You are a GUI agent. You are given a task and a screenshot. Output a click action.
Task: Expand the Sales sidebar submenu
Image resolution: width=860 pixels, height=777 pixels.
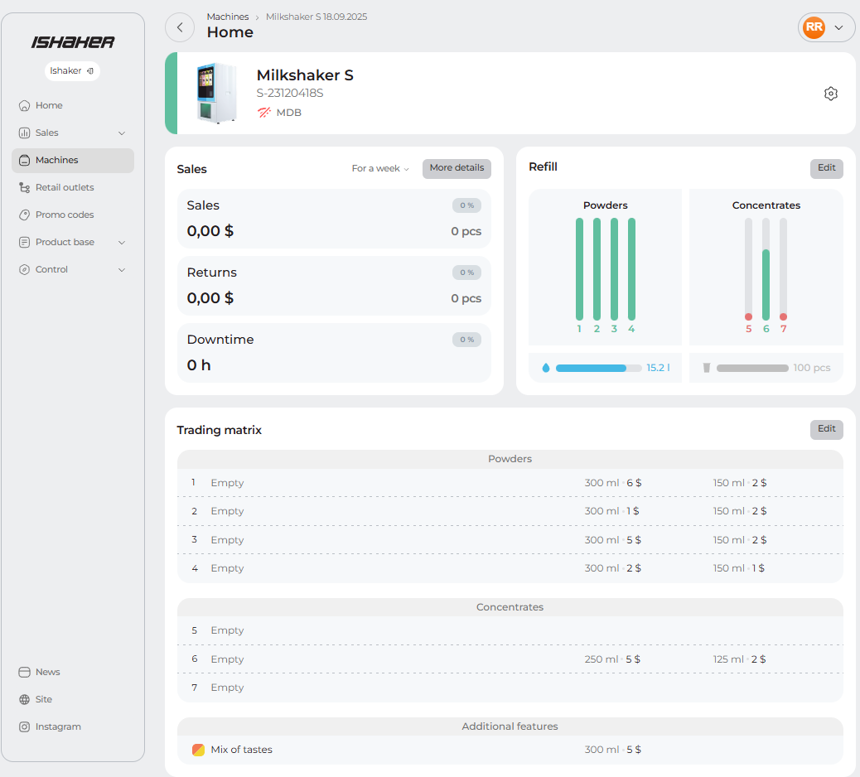click(x=122, y=133)
